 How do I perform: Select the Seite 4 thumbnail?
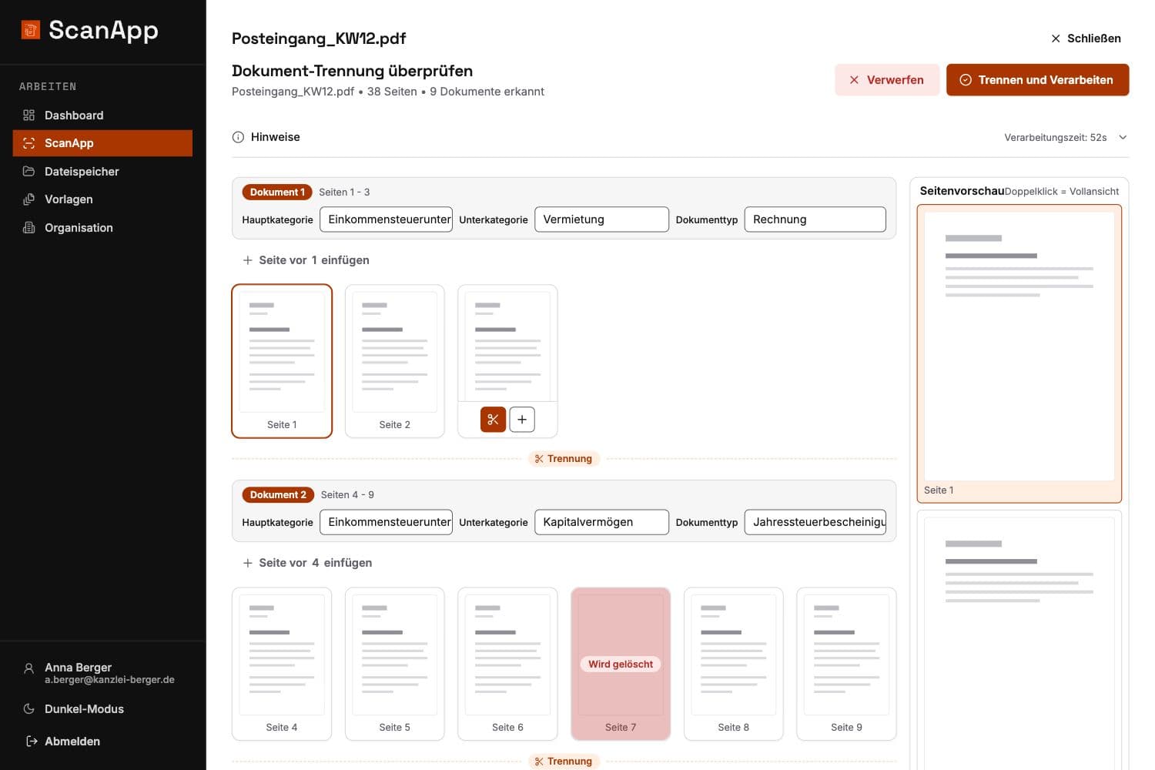pyautogui.click(x=282, y=664)
